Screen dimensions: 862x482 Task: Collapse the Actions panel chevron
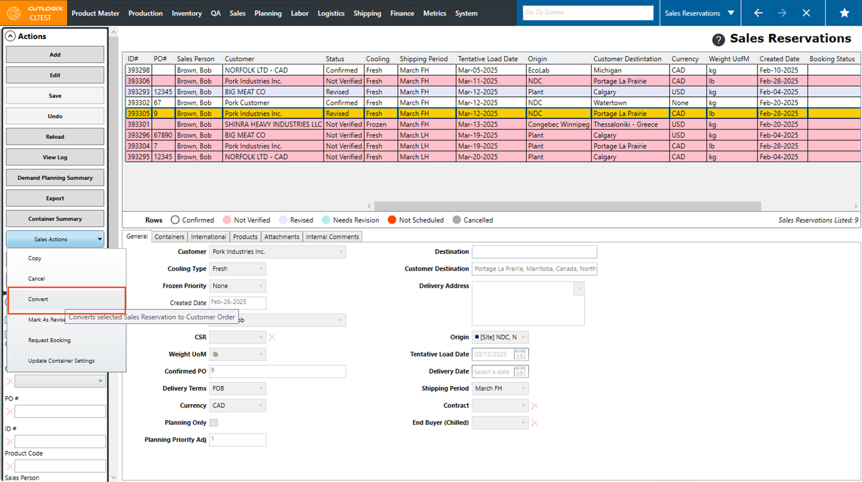coord(10,36)
